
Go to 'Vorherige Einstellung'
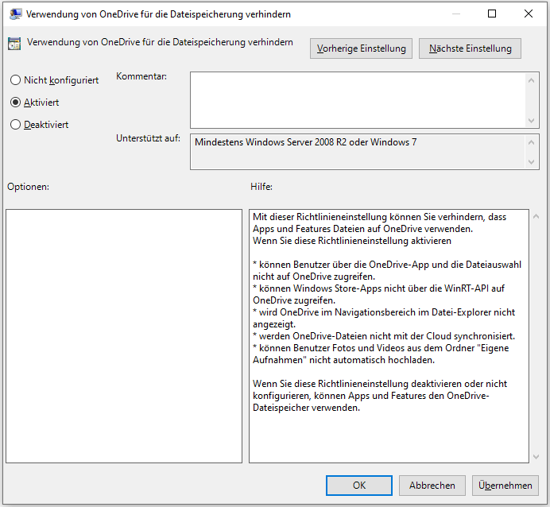point(361,48)
